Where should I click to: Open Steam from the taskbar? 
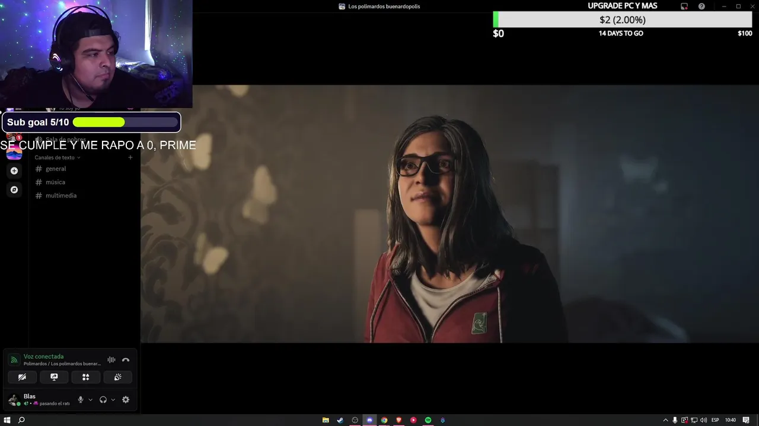pyautogui.click(x=340, y=420)
